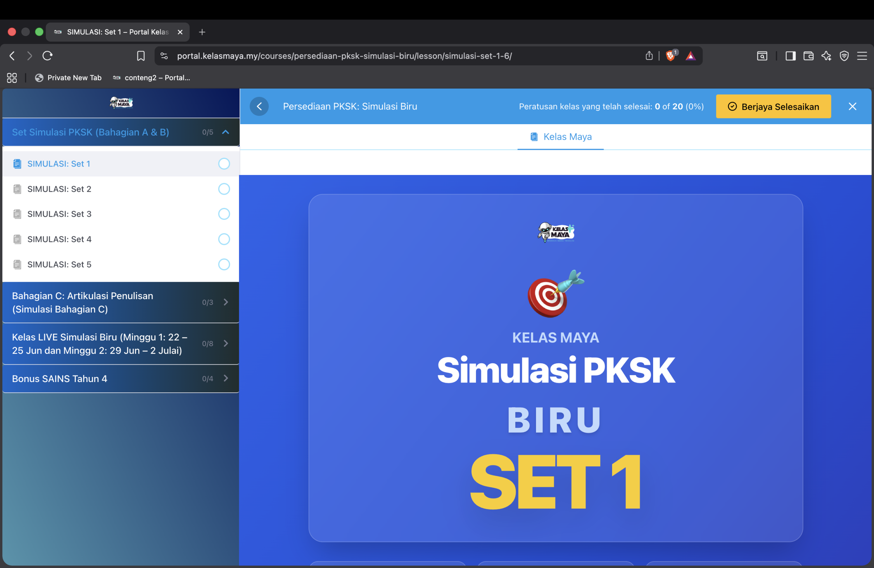Bookmark this page with the bookmark icon

(141, 56)
